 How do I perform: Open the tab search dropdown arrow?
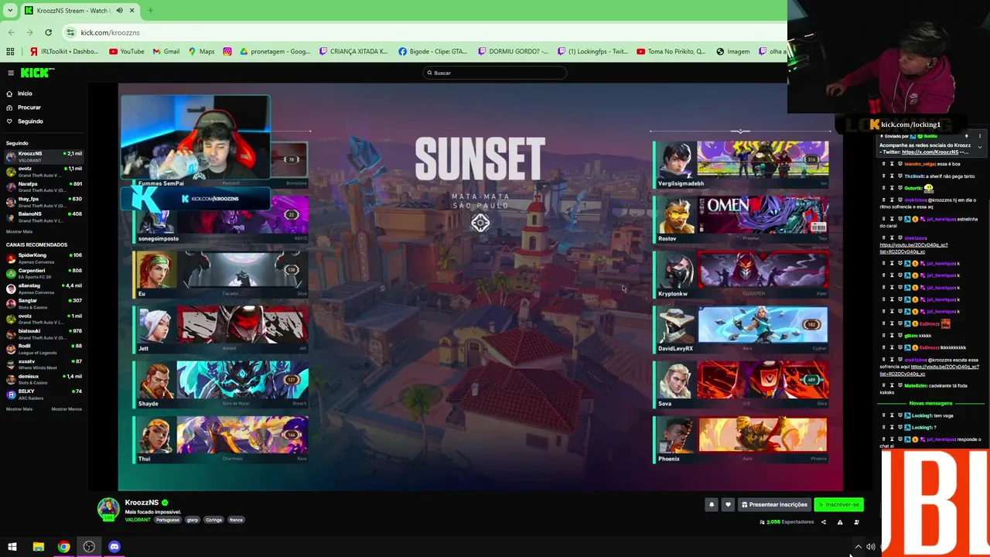(x=10, y=11)
